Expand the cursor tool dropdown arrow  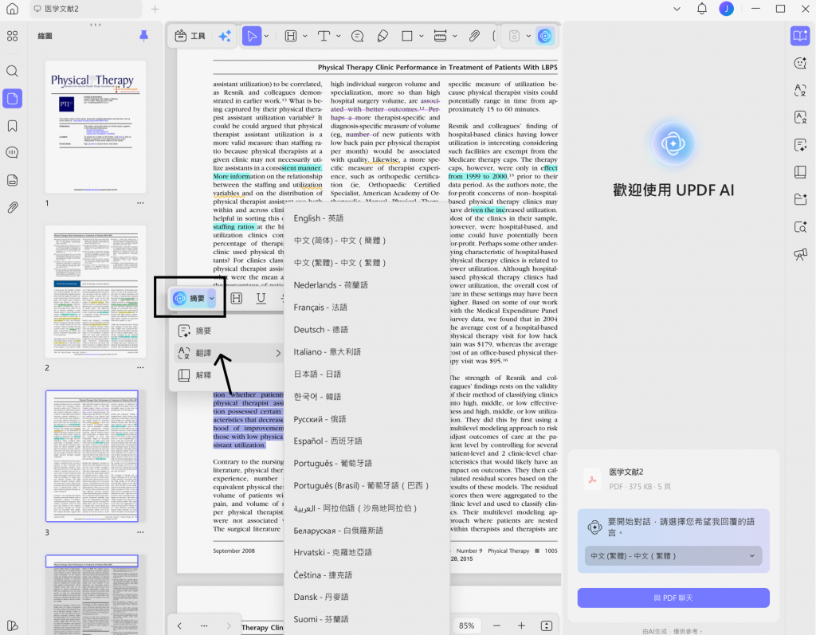[x=266, y=36]
